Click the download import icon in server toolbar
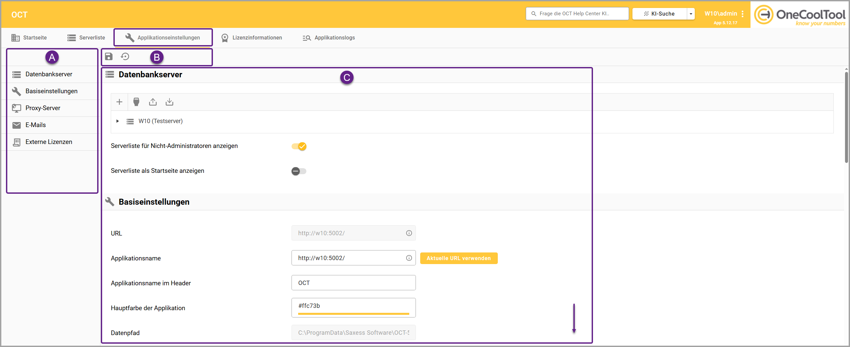The image size is (850, 347). pos(169,102)
